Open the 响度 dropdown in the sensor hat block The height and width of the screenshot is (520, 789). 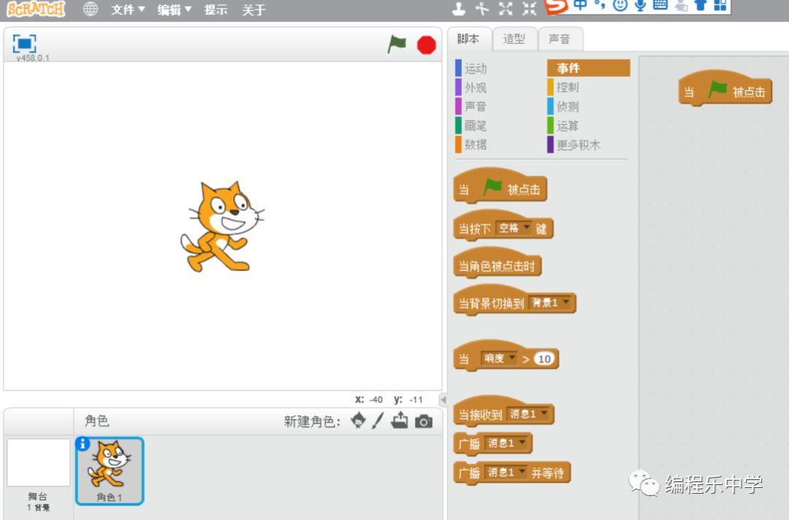click(498, 358)
